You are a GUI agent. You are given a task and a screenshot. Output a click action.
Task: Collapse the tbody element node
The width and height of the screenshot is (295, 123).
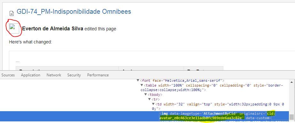pos(146,95)
